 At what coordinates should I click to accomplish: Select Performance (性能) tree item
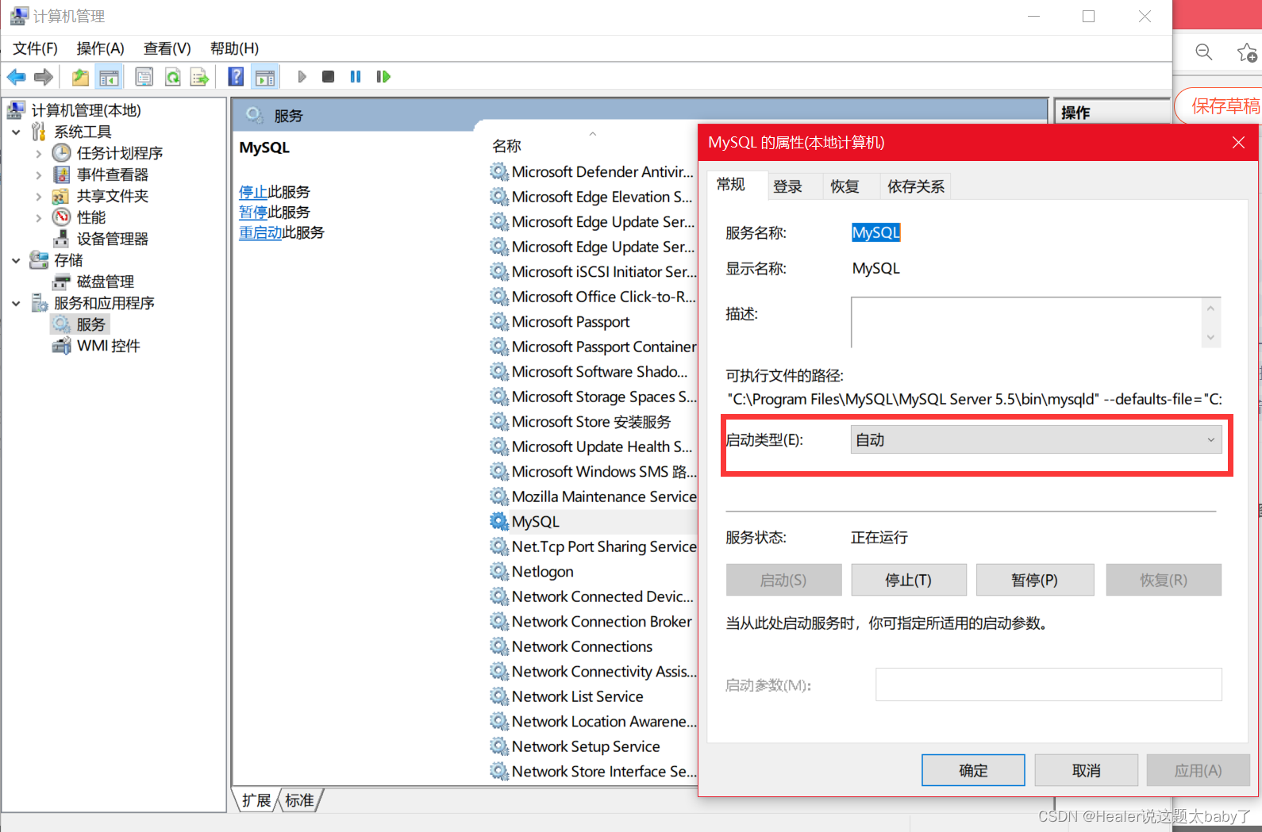coord(90,217)
